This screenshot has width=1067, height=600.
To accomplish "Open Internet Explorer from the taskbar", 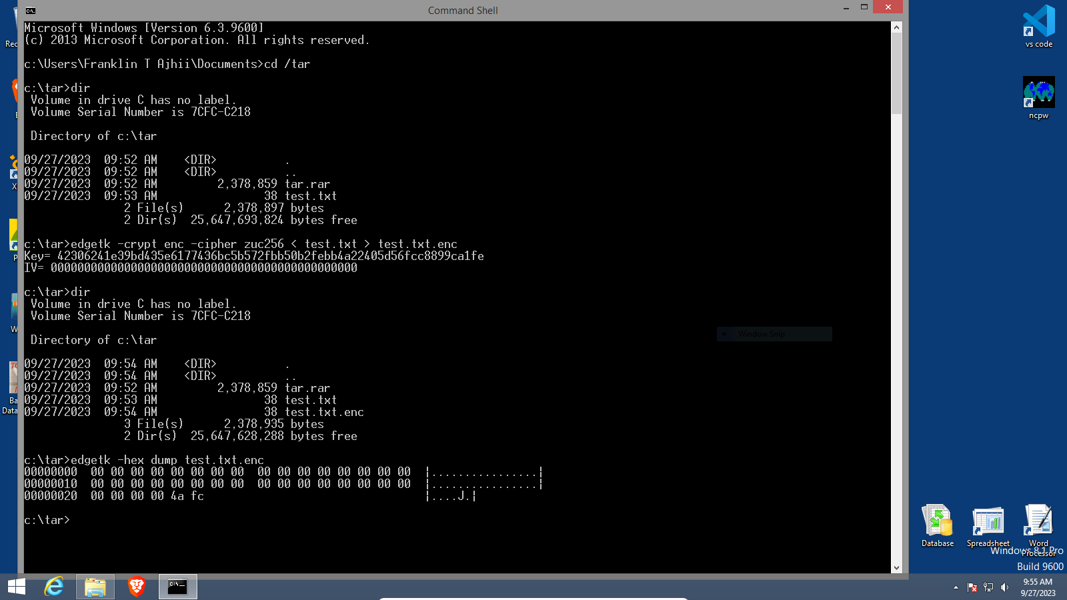I will (x=54, y=587).
